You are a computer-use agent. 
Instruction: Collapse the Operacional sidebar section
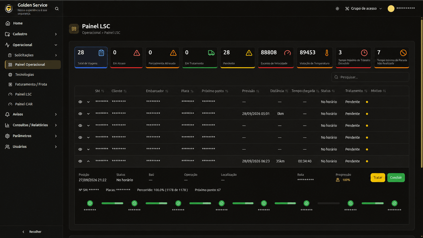[x=31, y=45]
